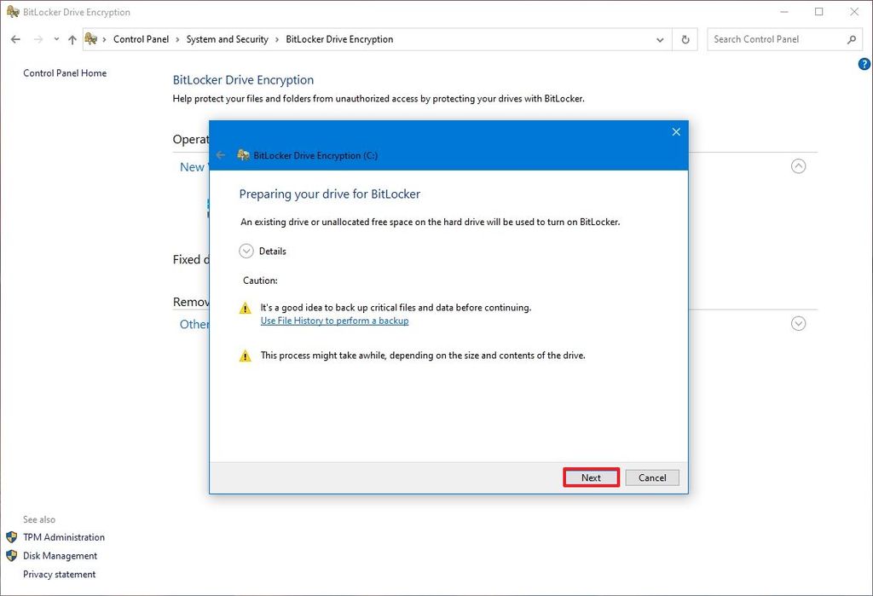This screenshot has width=873, height=596.
Task: Cancel the BitLocker drive preparation
Action: tap(652, 477)
